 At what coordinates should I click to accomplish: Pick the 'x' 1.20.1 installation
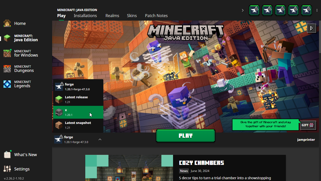(x=78, y=112)
